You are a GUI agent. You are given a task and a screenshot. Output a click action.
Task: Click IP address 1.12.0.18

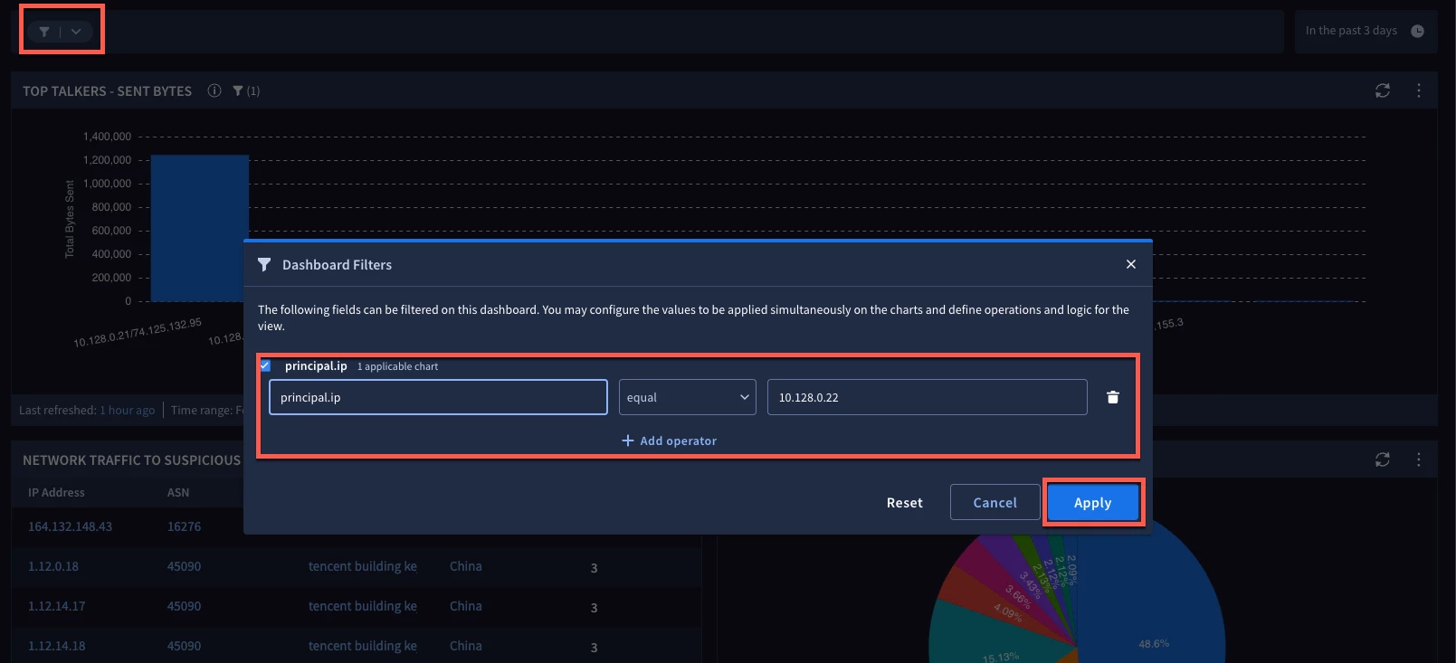click(53, 566)
